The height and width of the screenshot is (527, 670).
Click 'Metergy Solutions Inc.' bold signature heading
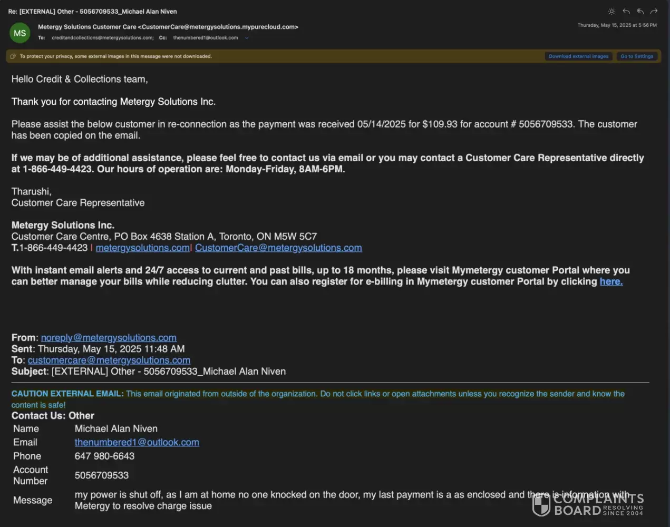(x=63, y=226)
